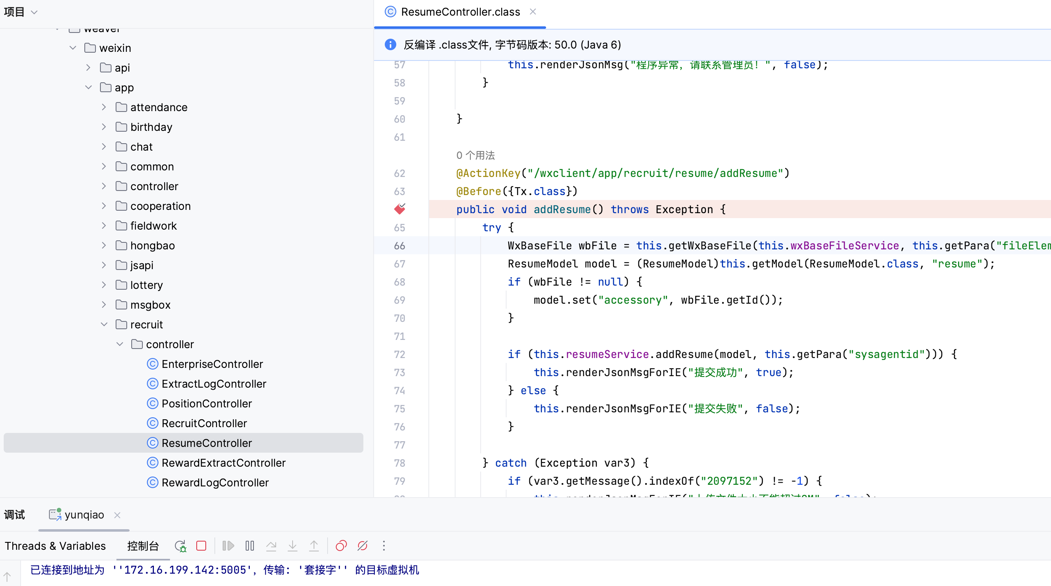Close the ResumeController.class editor tab
The width and height of the screenshot is (1051, 586).
pos(532,12)
